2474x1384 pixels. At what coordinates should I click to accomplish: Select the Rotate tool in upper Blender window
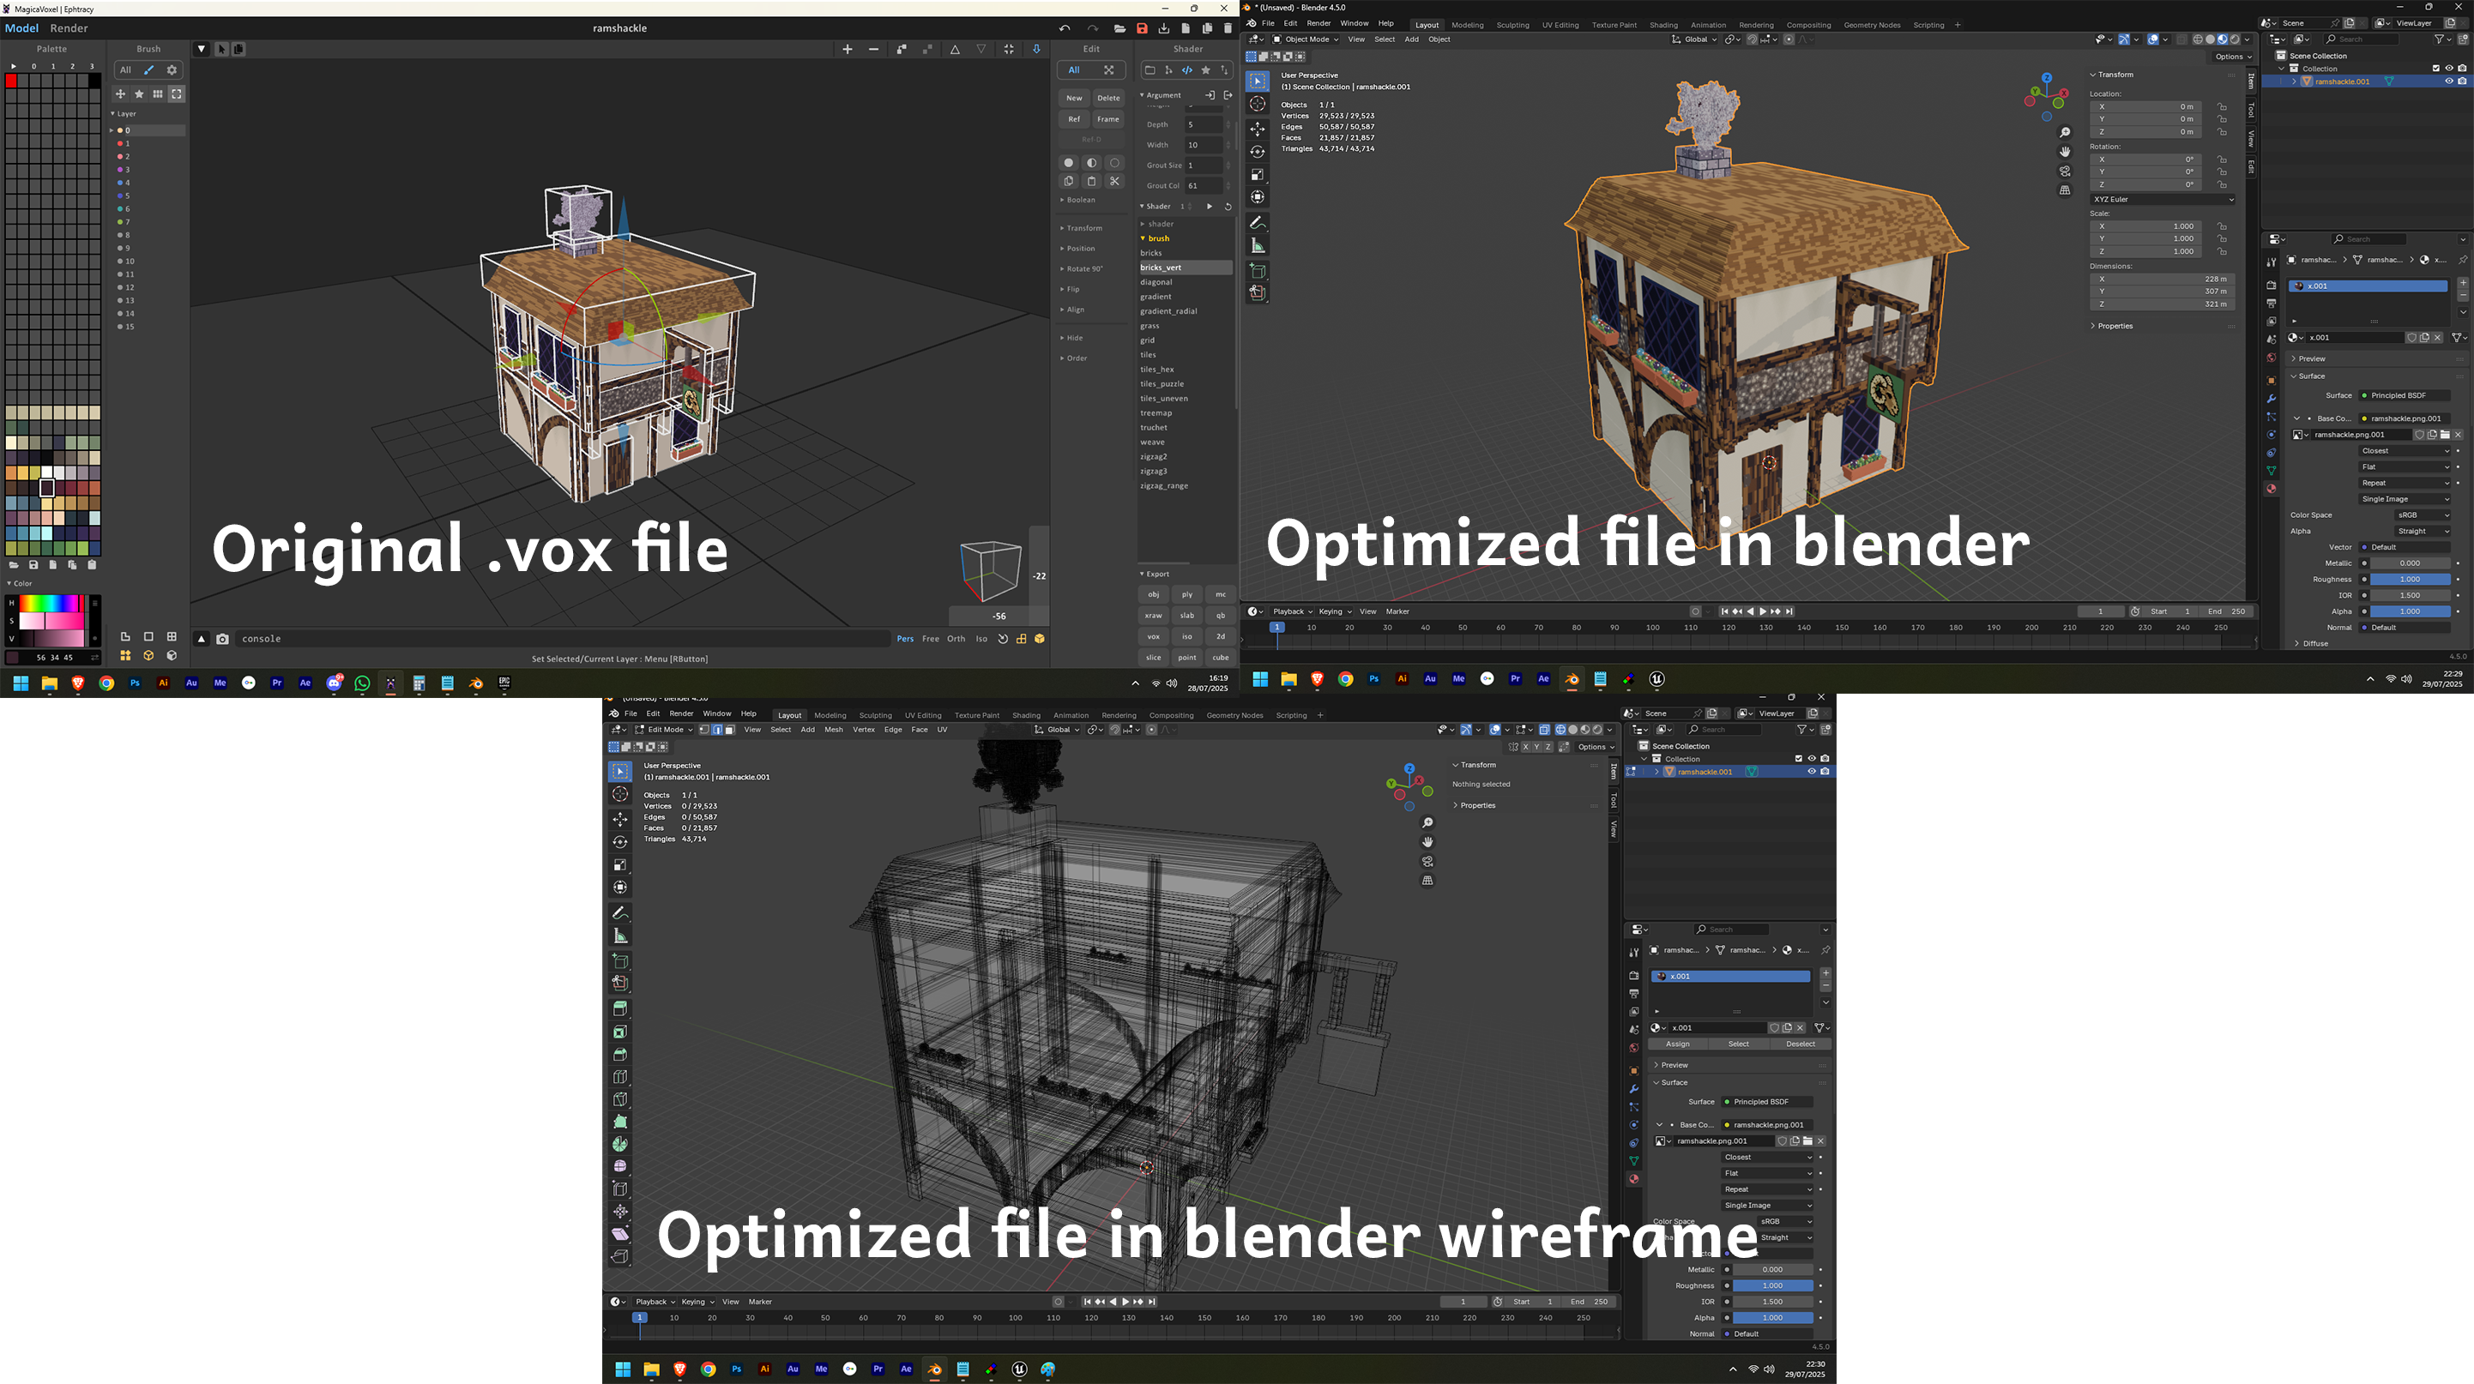pos(1258,152)
